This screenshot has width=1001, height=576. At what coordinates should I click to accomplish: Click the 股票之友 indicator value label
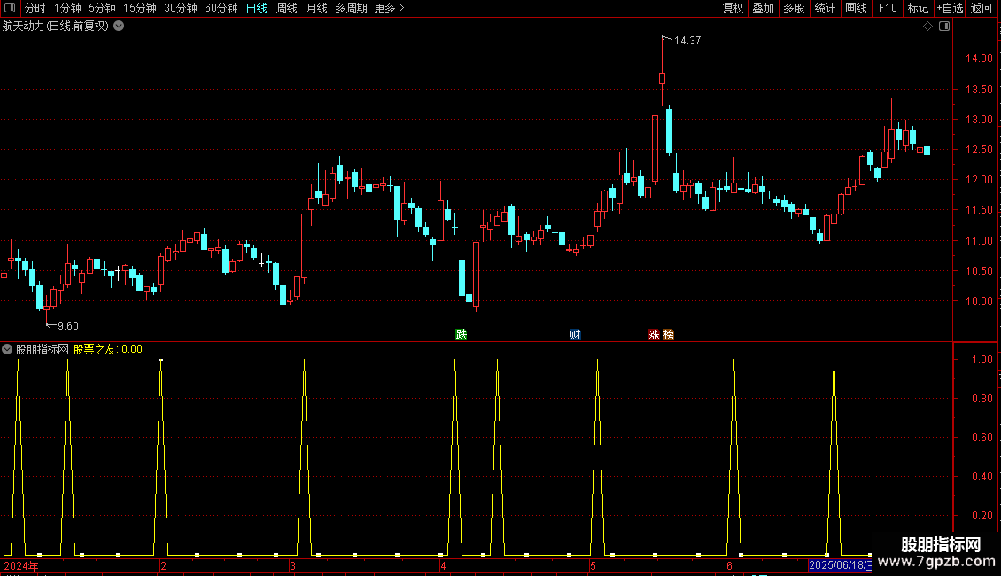coord(107,349)
